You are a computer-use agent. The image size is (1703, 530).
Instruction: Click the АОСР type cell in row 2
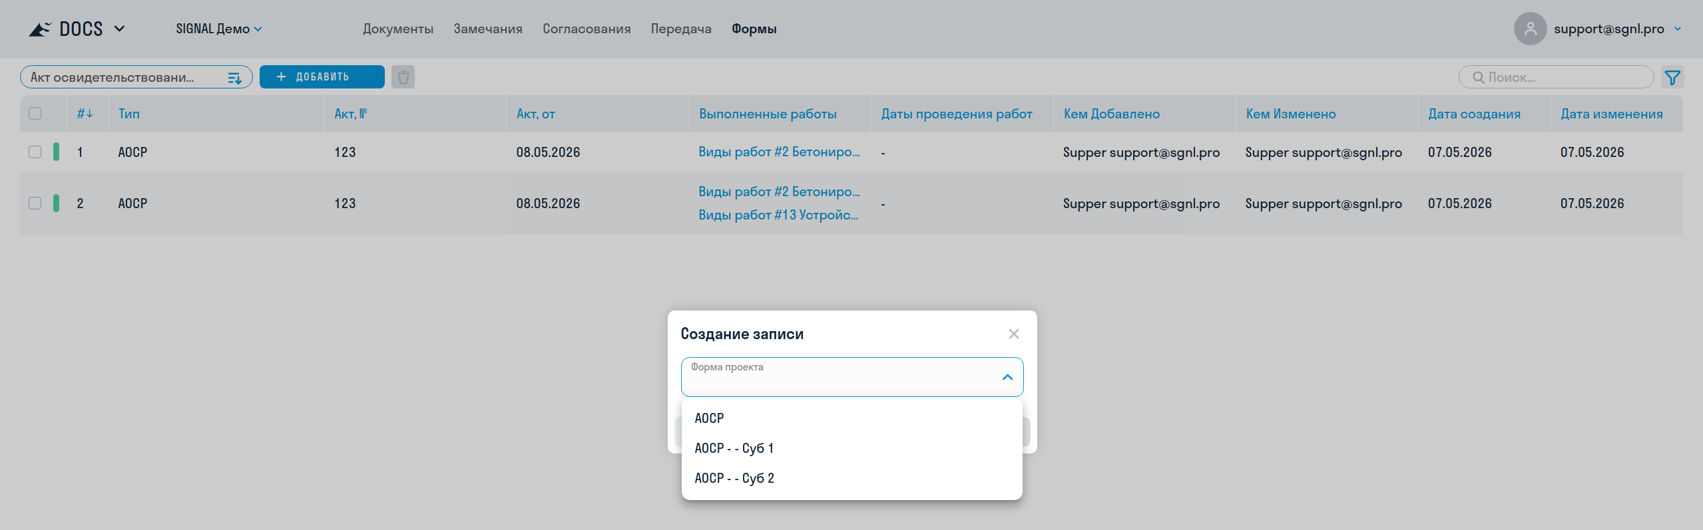tap(132, 203)
